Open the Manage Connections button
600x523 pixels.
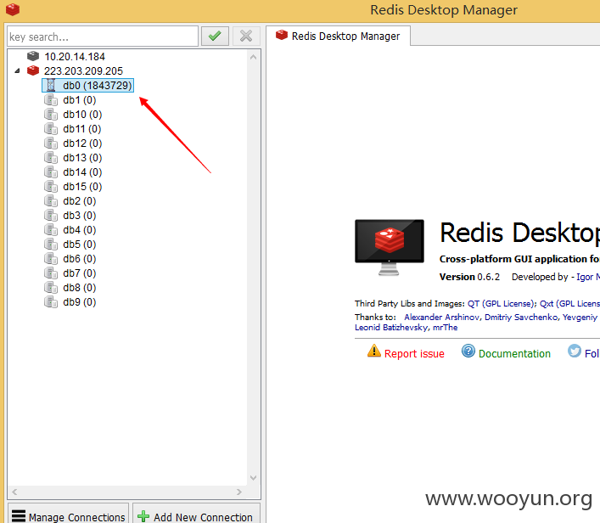69,515
